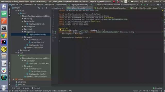Click the battery indicator in top bar
The width and height of the screenshot is (165, 92).
pyautogui.click(x=135, y=2)
